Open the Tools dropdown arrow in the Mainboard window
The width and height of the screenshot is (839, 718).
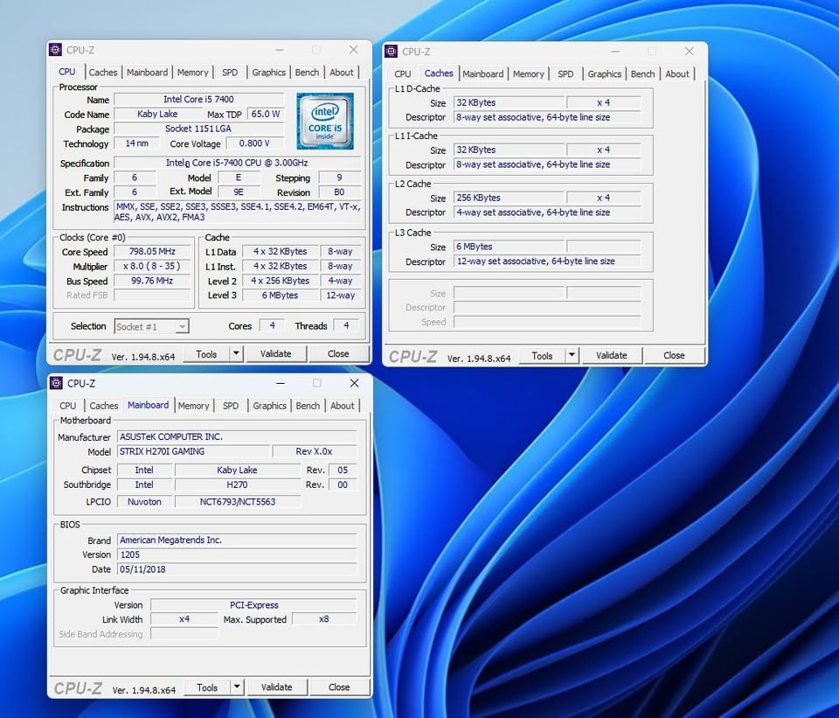pyautogui.click(x=236, y=687)
